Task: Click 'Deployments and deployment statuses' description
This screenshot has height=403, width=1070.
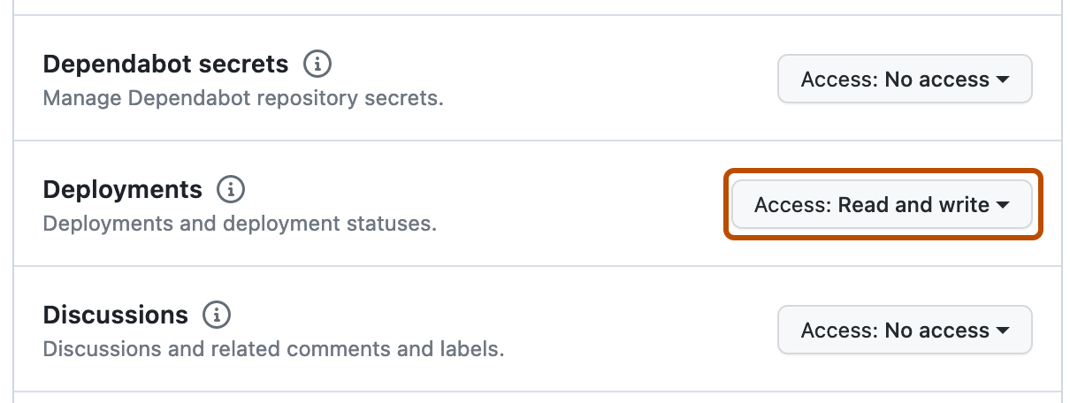Action: pyautogui.click(x=240, y=223)
